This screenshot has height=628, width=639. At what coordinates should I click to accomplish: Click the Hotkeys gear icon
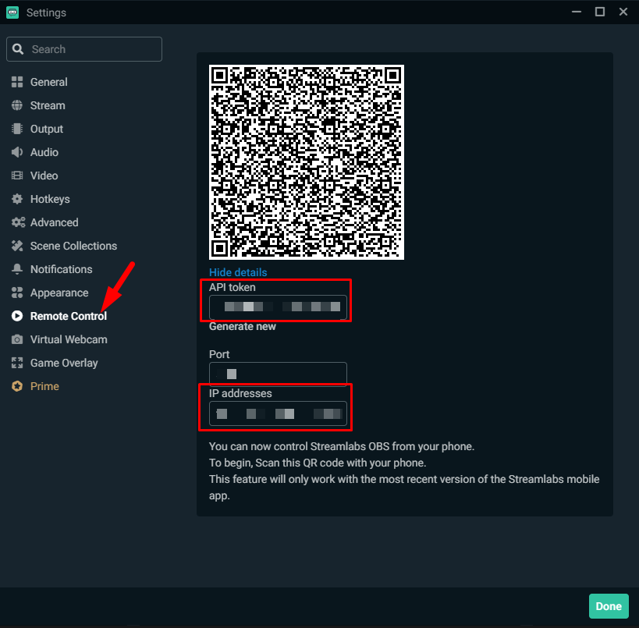[17, 199]
